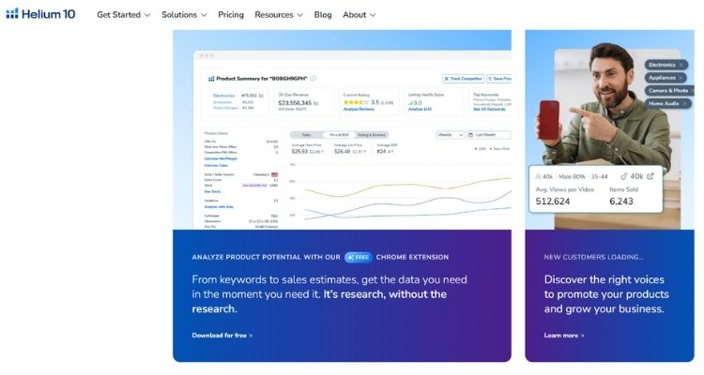Select the Sales chart toggle
Viewport: 704px width, 375px height.
pyautogui.click(x=306, y=135)
